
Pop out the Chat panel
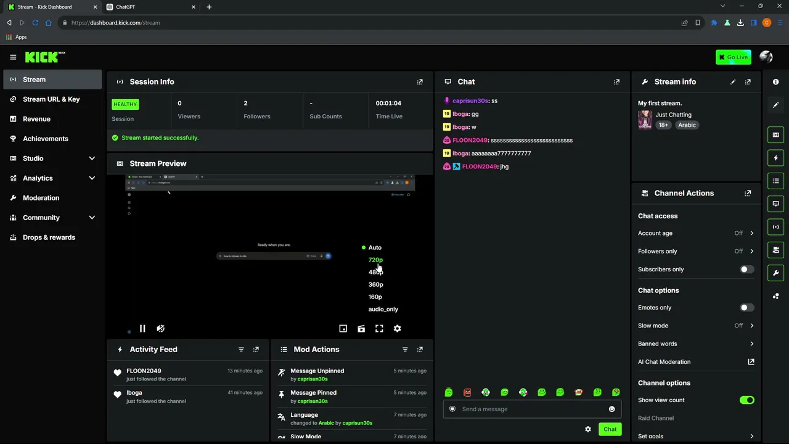pyautogui.click(x=616, y=82)
